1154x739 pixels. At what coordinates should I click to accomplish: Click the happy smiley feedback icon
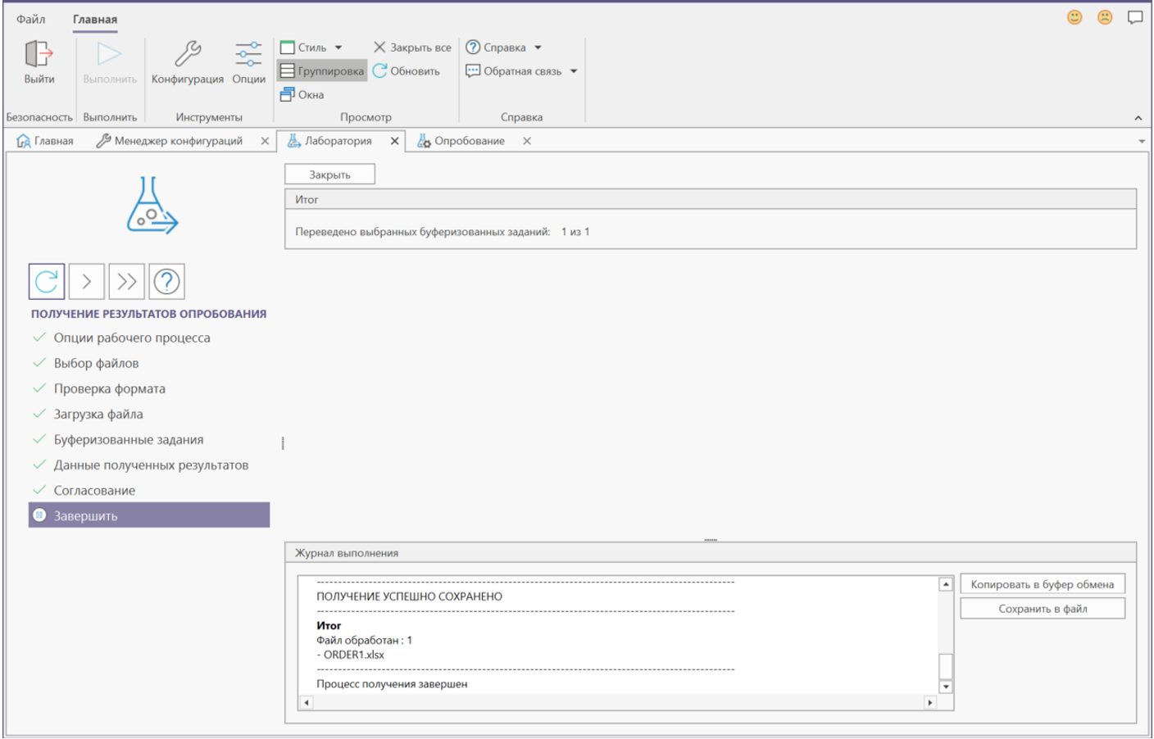(1074, 17)
